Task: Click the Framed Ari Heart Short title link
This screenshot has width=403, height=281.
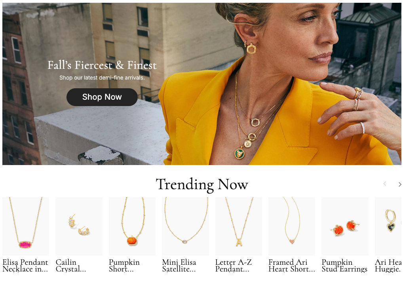Action: (x=292, y=266)
